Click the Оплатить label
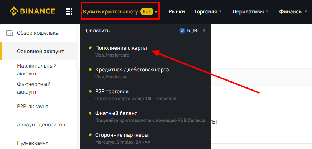 pos(98,31)
